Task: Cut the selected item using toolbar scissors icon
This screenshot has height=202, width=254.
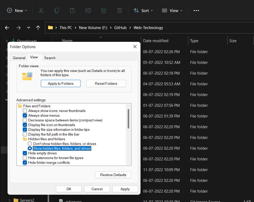Action: [41, 10]
